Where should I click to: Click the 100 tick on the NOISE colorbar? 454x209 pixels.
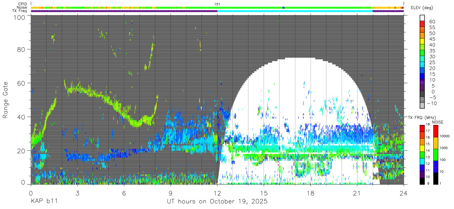[443, 159]
